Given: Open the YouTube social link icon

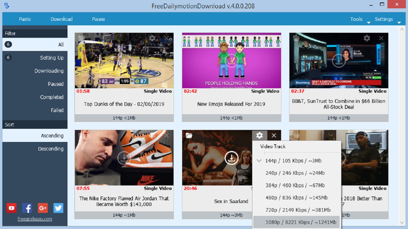Looking at the screenshot, I should (x=12, y=208).
